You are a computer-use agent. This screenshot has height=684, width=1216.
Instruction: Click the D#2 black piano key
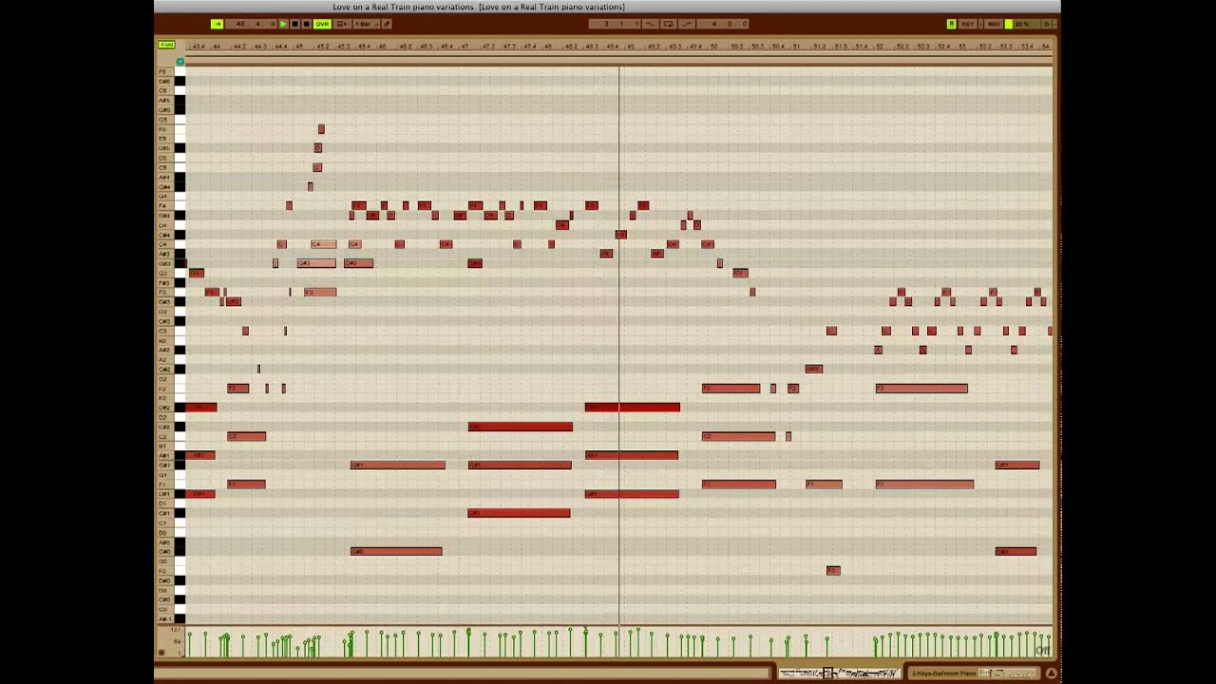pos(180,408)
